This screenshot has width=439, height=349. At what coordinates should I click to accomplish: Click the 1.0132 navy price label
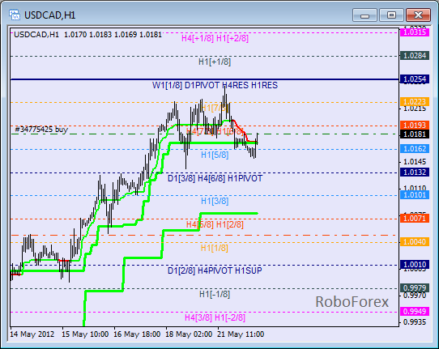[x=415, y=172]
